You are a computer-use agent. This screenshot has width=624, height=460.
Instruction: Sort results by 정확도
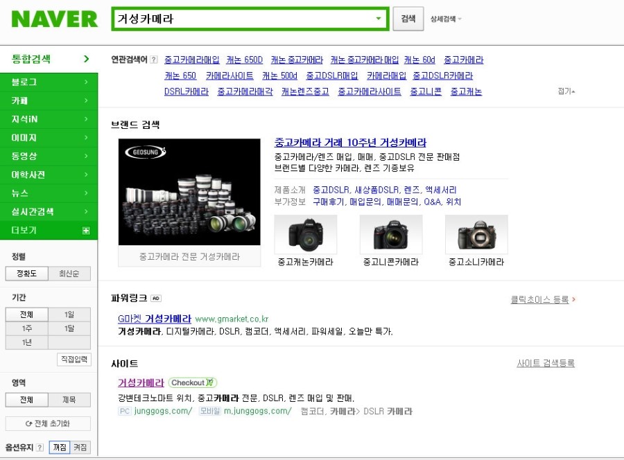point(26,274)
